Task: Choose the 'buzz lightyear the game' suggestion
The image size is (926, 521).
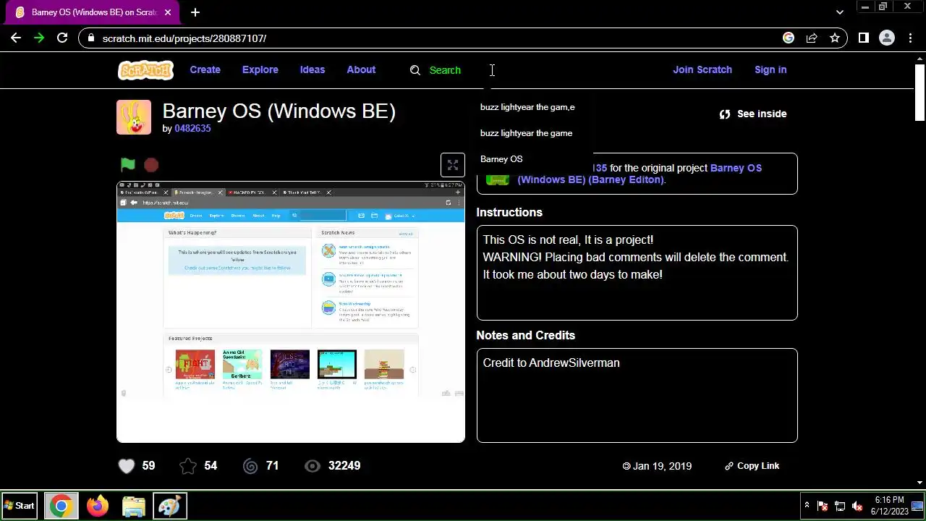Action: (526, 133)
